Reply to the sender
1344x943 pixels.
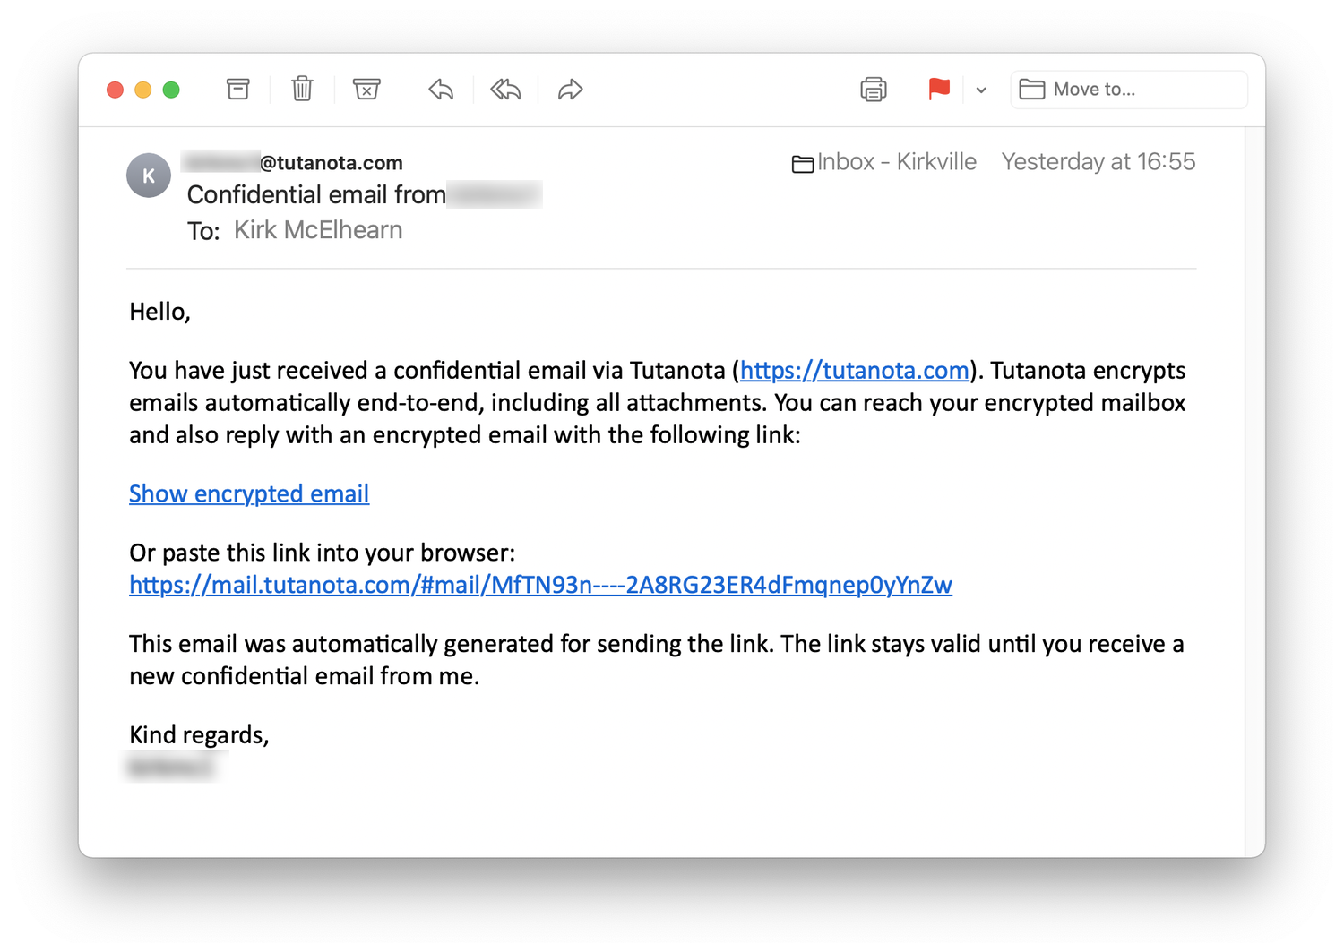[441, 89]
